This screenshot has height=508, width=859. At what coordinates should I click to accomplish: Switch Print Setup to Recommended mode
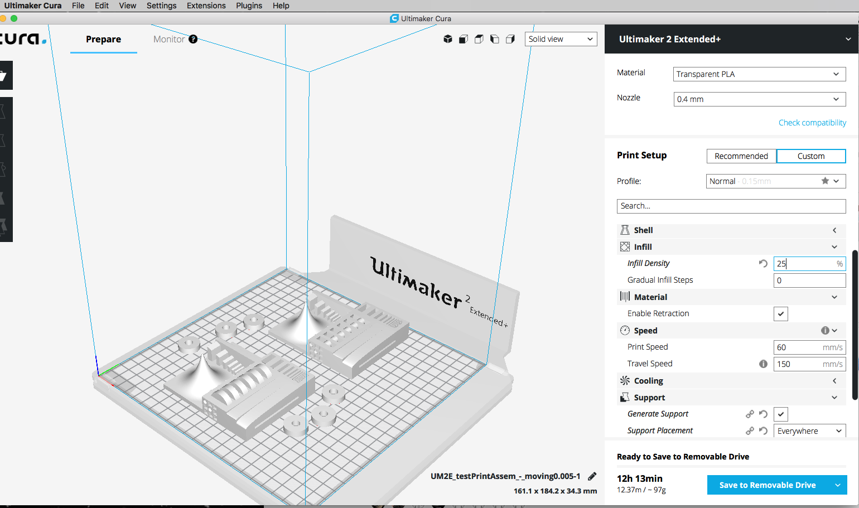click(741, 156)
